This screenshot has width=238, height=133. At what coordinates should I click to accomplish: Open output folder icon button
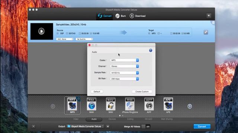(x=108, y=126)
